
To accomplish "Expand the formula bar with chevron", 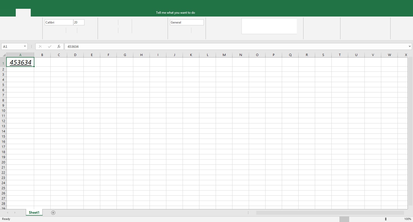I will point(410,46).
